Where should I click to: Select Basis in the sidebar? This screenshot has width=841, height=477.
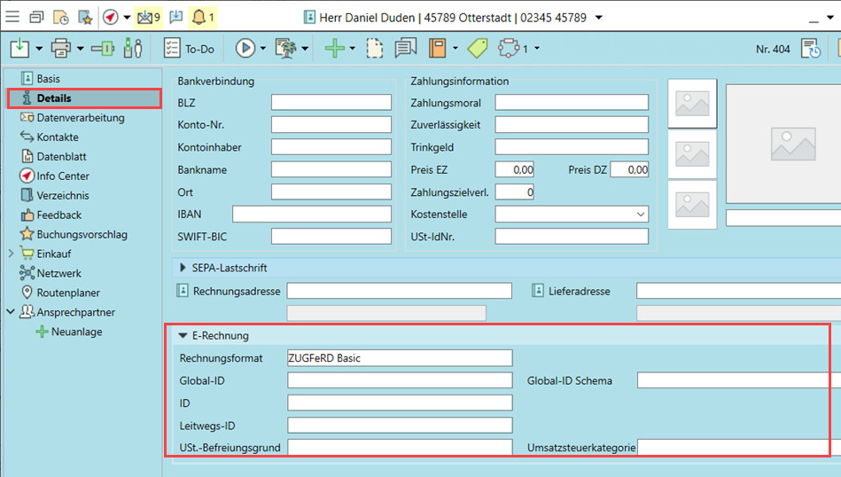pos(49,79)
